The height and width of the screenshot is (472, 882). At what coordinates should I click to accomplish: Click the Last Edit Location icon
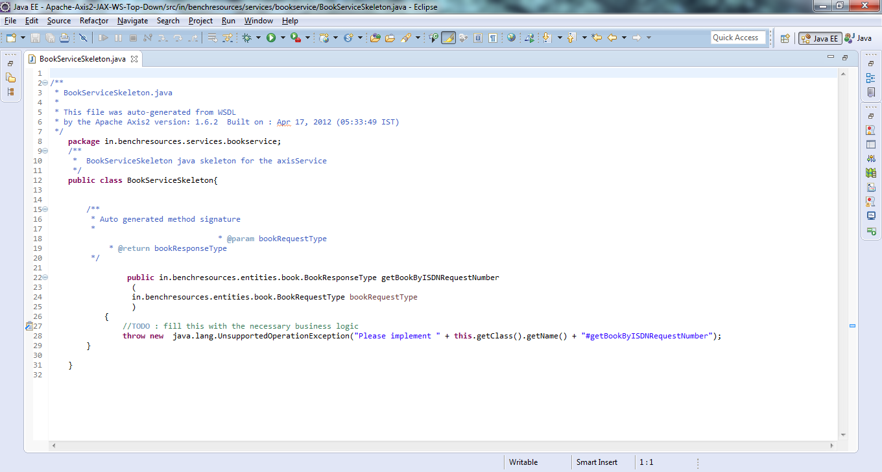click(x=597, y=38)
